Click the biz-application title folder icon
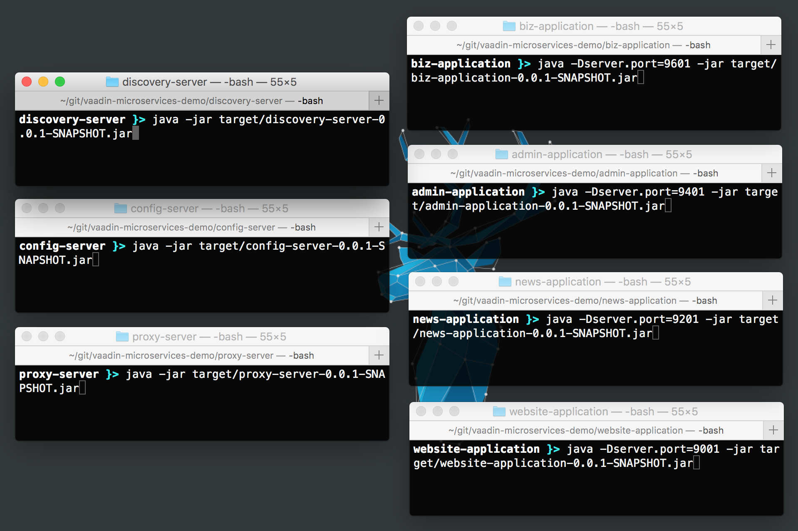The height and width of the screenshot is (531, 798). point(509,26)
